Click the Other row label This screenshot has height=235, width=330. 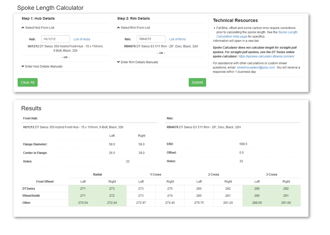point(26,203)
